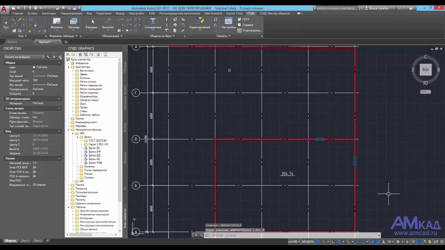Open the Аннотации ribbon tab
This screenshot has height=250, width=445.
49,14
